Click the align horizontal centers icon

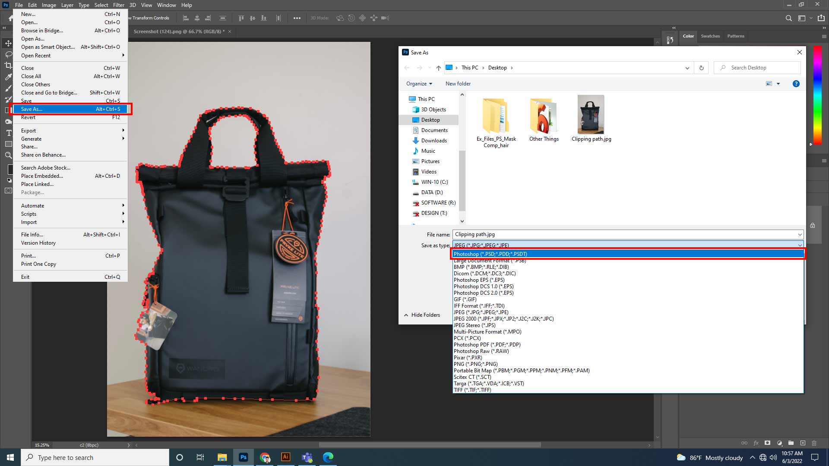coord(197,18)
